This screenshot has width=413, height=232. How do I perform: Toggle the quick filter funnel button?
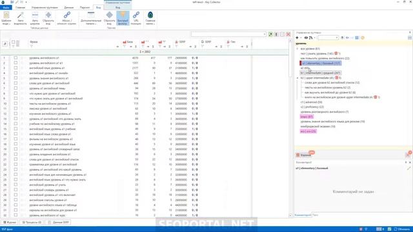(123, 18)
